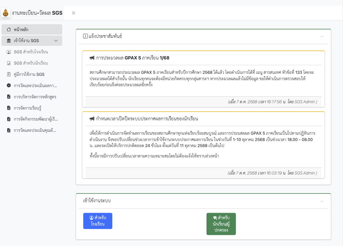Select the การจัดกิจกรรมพัฒนาผู้เรี... sidebar link
The width and height of the screenshot is (343, 246).
[32, 119]
